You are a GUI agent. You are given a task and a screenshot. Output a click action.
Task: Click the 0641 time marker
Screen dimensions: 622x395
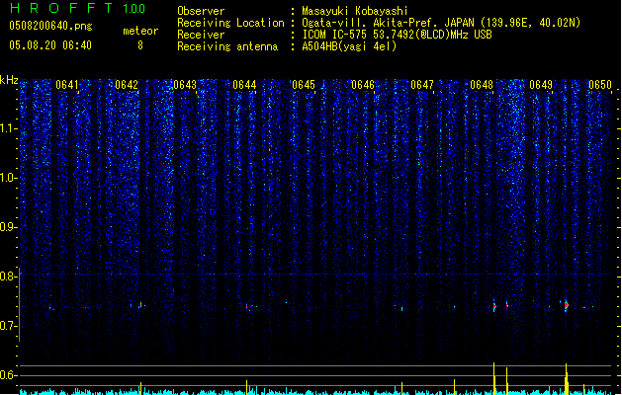pos(67,85)
